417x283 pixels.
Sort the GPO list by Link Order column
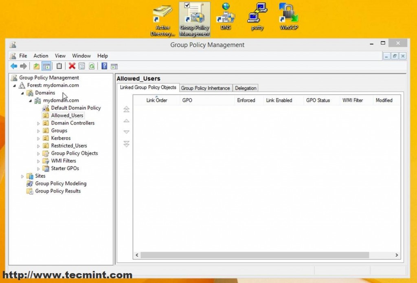click(x=157, y=100)
